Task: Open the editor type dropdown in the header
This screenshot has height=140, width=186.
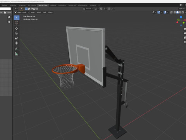Action: click(x=16, y=9)
